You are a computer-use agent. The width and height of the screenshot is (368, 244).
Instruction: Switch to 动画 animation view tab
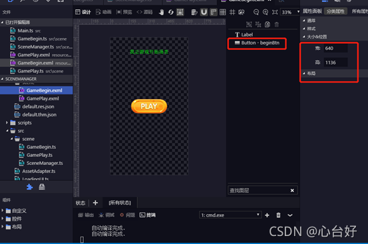click(104, 12)
